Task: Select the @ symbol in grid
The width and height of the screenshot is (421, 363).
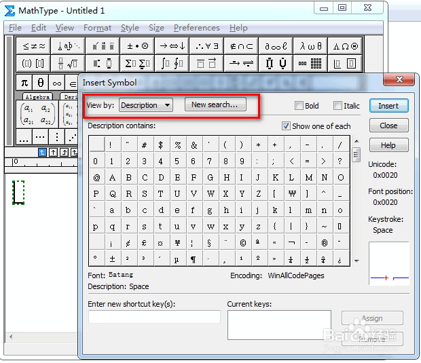Action: 96,177
